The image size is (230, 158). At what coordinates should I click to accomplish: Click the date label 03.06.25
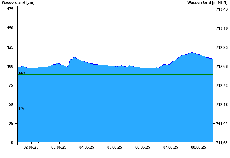[x=59, y=147]
